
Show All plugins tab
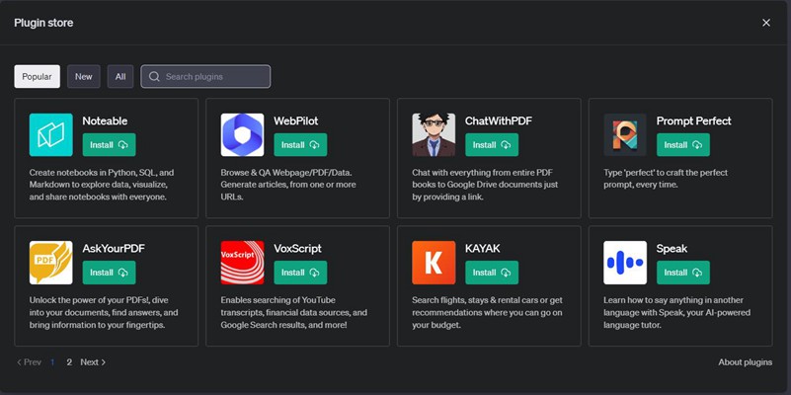(120, 77)
